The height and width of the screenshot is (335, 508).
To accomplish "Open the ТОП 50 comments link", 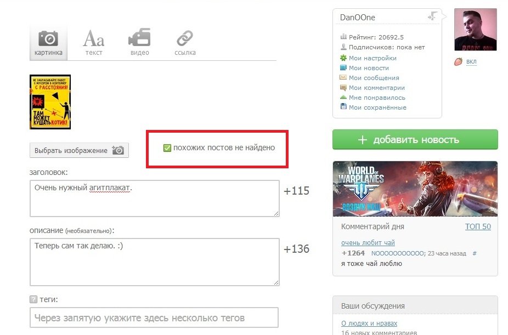I will coord(478,226).
